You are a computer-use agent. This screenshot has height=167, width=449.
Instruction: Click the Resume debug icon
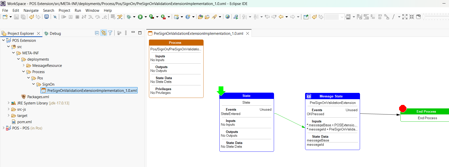tap(64, 17)
